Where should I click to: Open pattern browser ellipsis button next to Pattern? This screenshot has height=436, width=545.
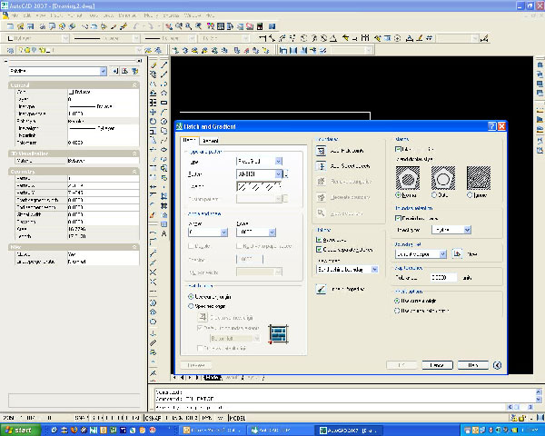coord(285,173)
